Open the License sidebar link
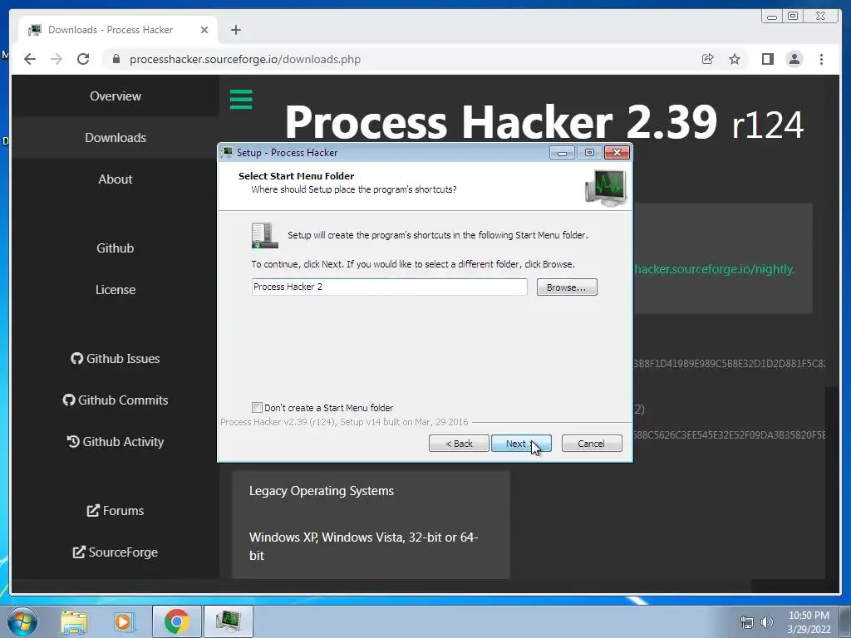This screenshot has height=638, width=851. click(x=115, y=290)
